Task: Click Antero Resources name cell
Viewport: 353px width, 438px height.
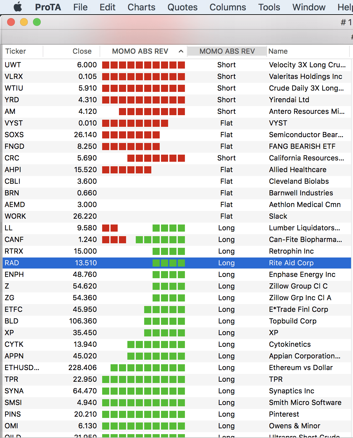Action: pyautogui.click(x=307, y=111)
